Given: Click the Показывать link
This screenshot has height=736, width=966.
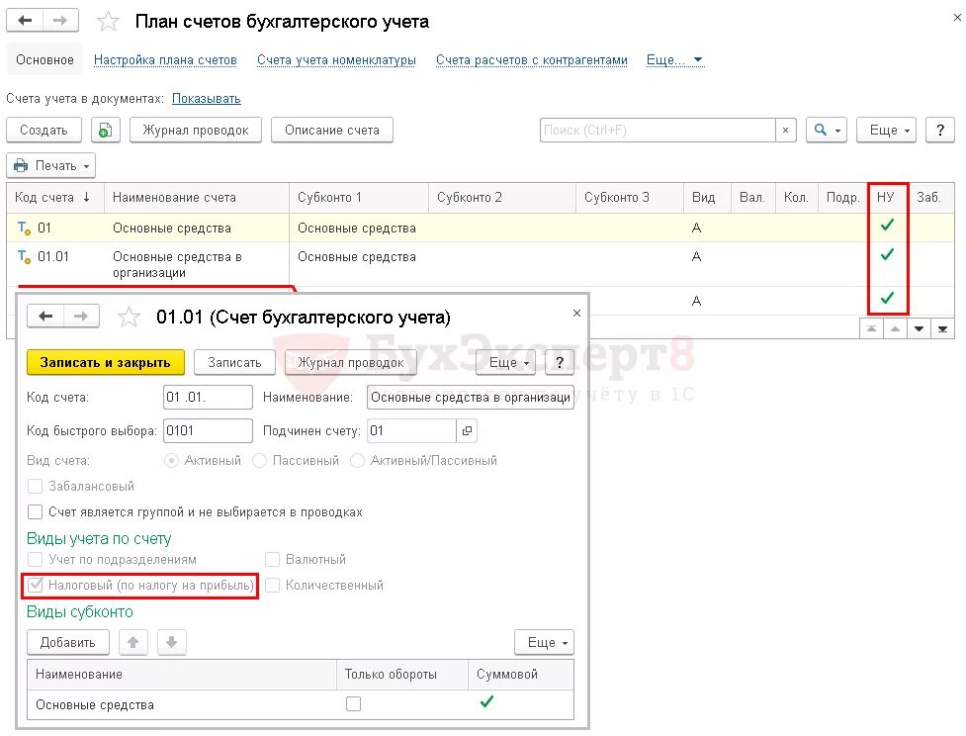Looking at the screenshot, I should point(207,99).
